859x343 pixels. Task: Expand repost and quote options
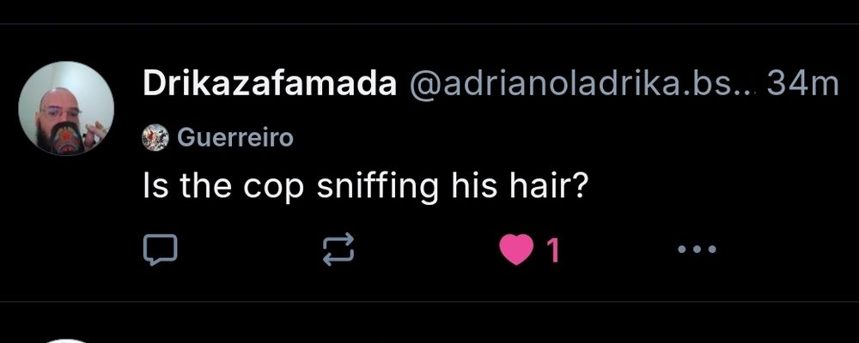(x=338, y=250)
